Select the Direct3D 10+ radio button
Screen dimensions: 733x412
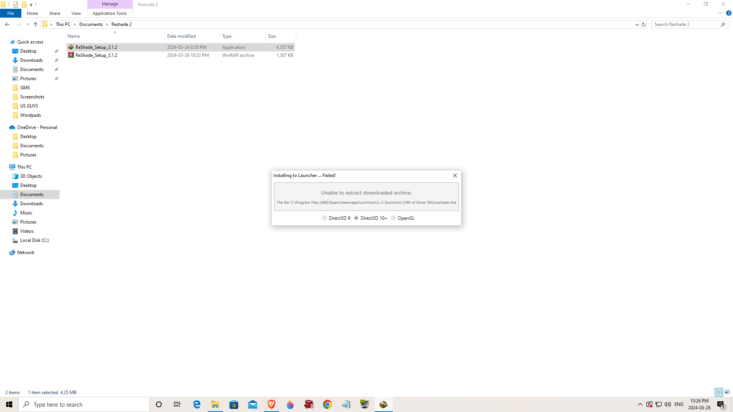pyautogui.click(x=356, y=218)
